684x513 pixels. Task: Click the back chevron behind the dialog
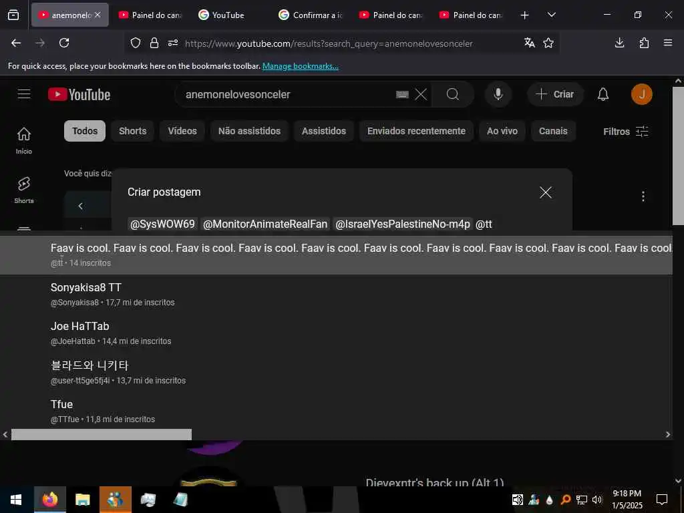tap(80, 206)
